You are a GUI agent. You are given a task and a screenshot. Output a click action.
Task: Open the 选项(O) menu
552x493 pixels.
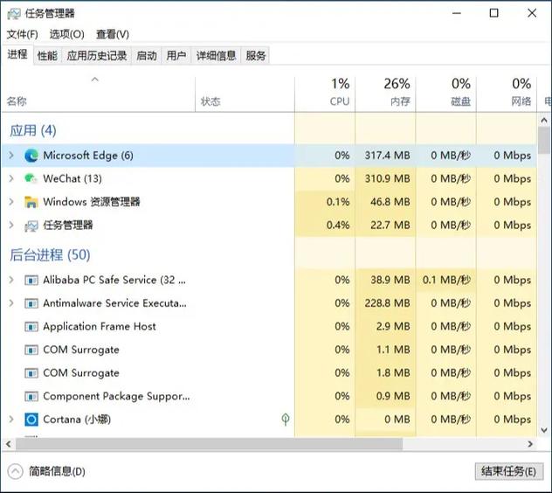66,34
